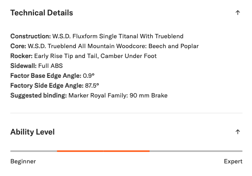This screenshot has height=176, width=252.
Task: Select the 87.5° side edge value
Action: 92,86
